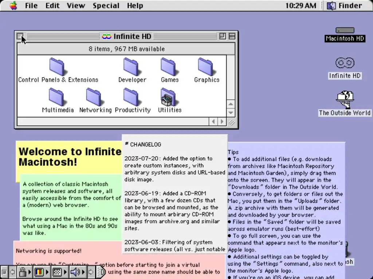
Task: Select the Multimedia folder icon
Action: point(57,97)
